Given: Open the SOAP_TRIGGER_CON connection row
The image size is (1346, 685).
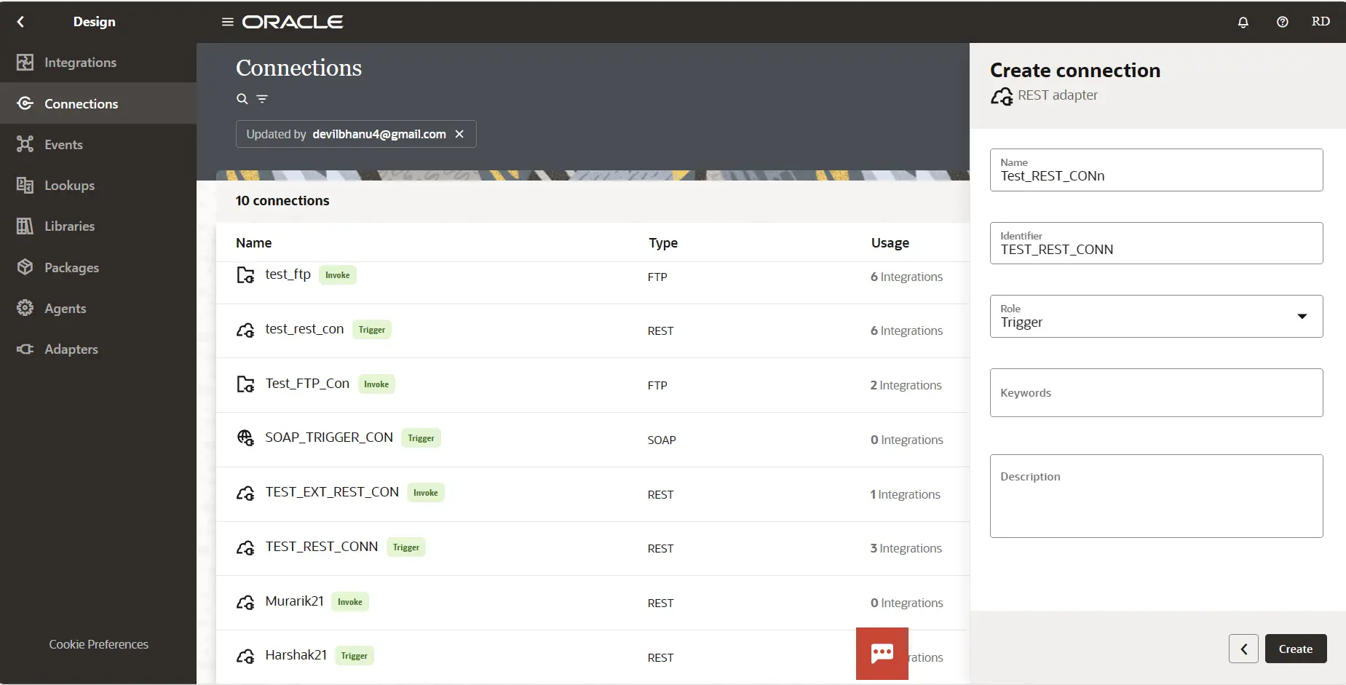Looking at the screenshot, I should [328, 437].
